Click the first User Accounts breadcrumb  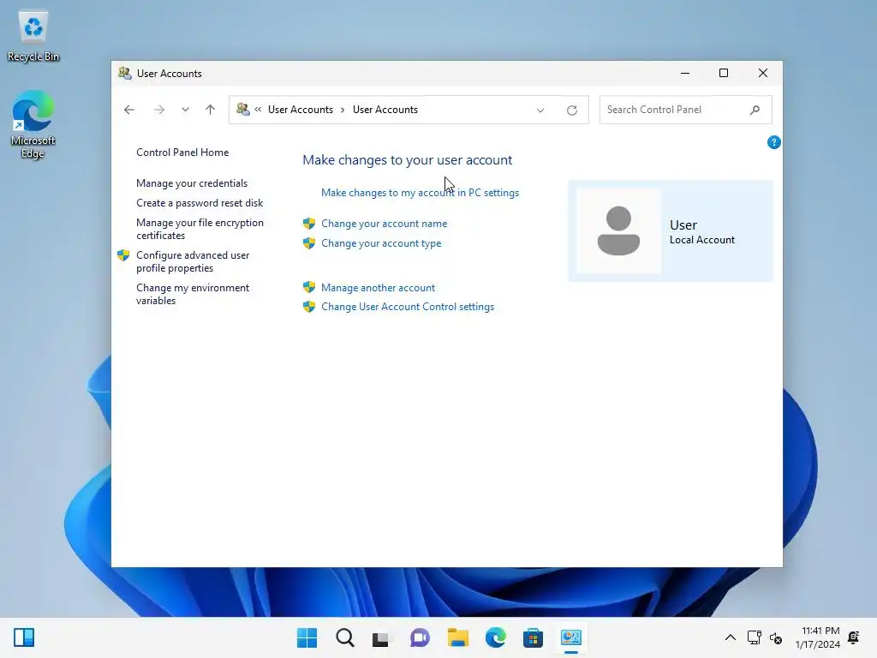[301, 110]
